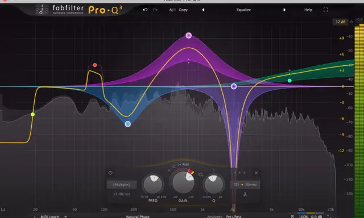This screenshot has height=218, width=364.
Task: Click the output level meter
Action: (x=359, y=120)
